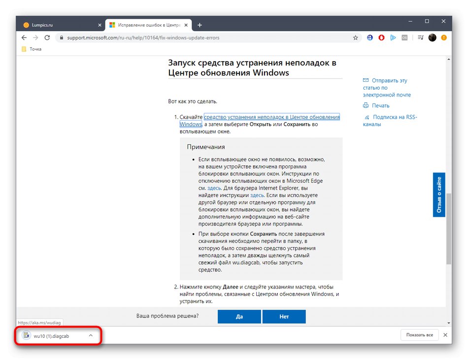The image size is (468, 360).
Task: Click the scroll down arrow
Action: tap(449, 323)
